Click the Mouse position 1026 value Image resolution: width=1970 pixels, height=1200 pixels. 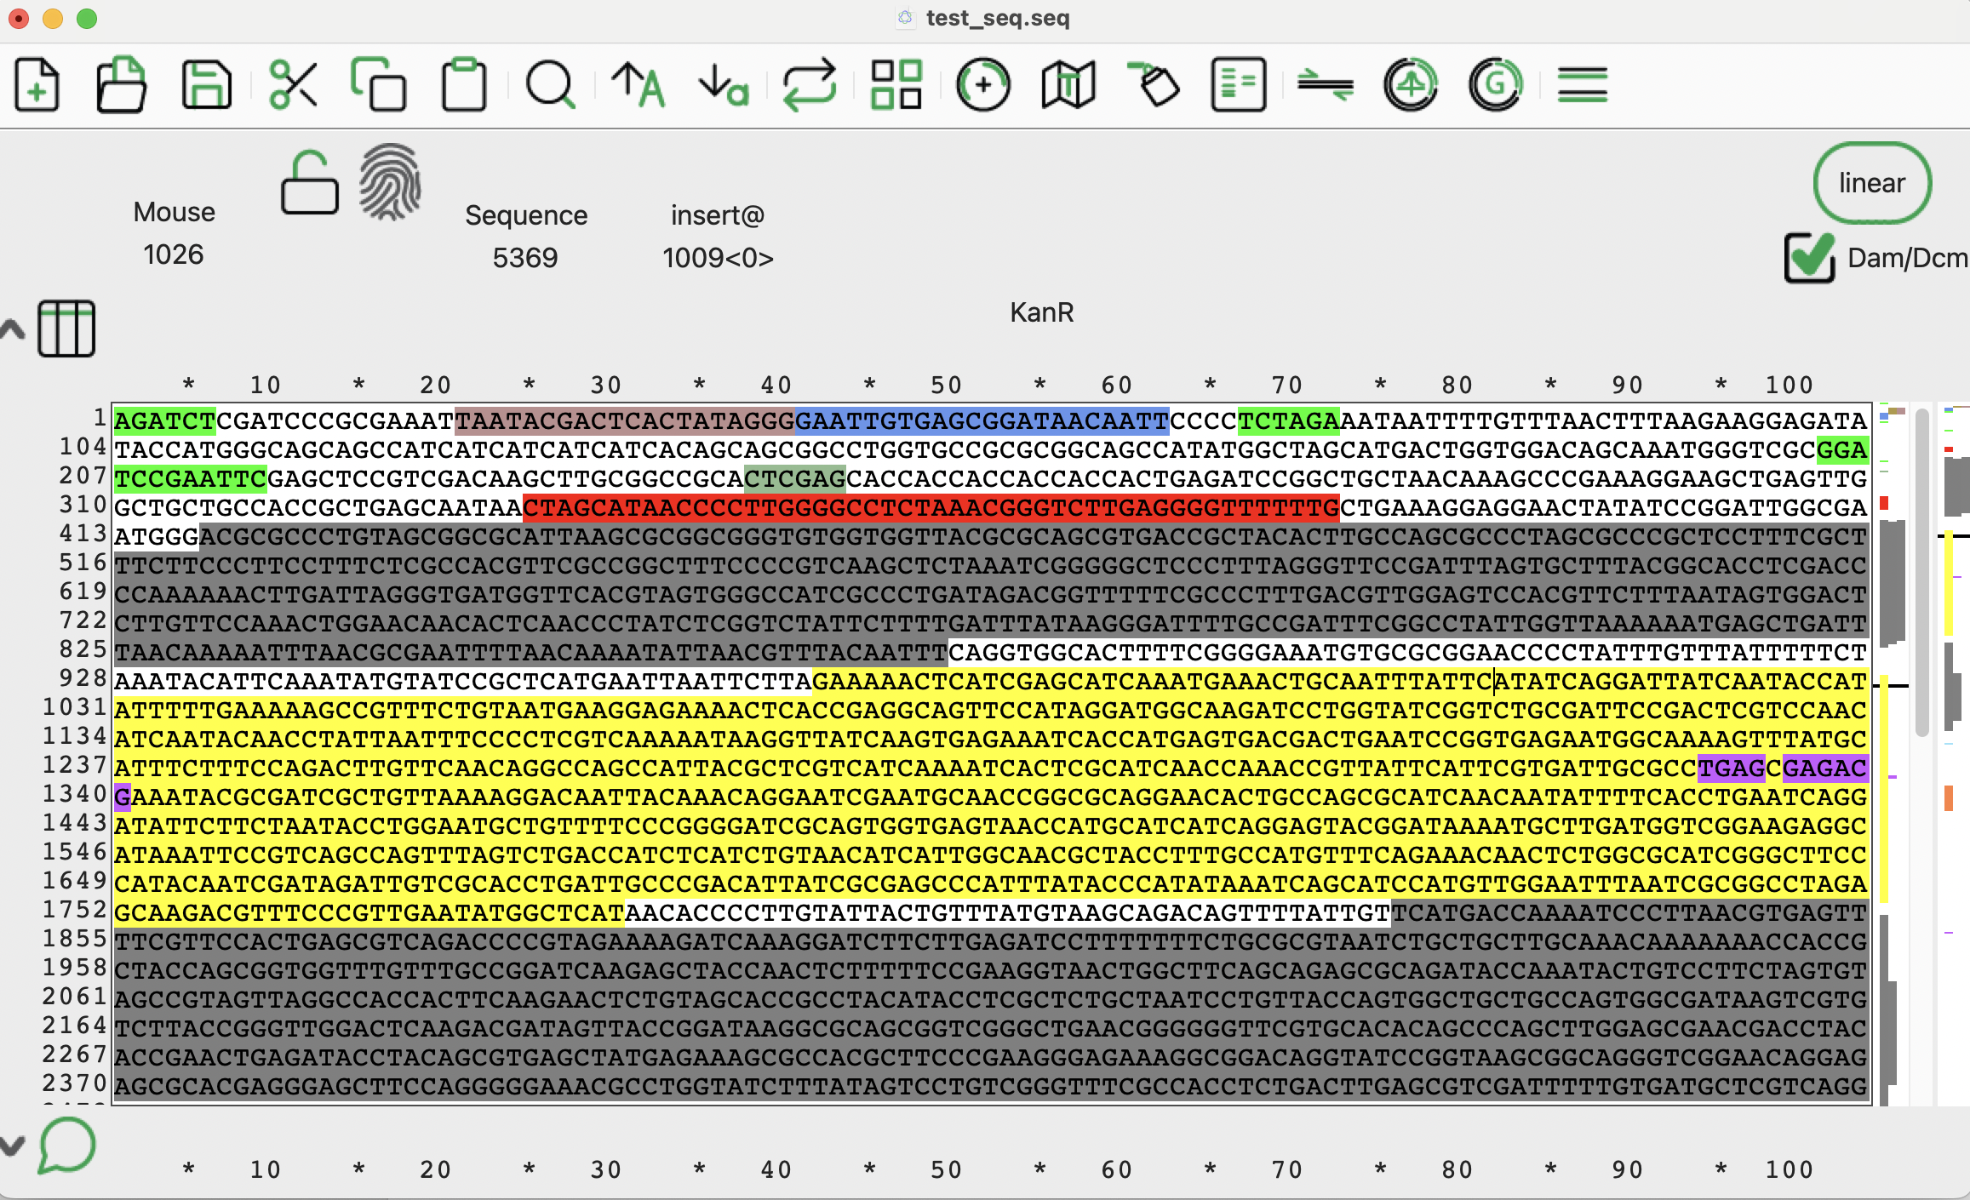point(174,254)
